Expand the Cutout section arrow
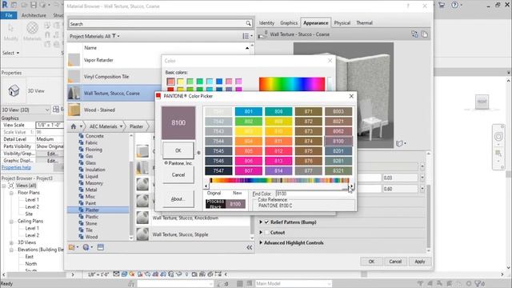This screenshot has width=512, height=288. pyautogui.click(x=261, y=233)
